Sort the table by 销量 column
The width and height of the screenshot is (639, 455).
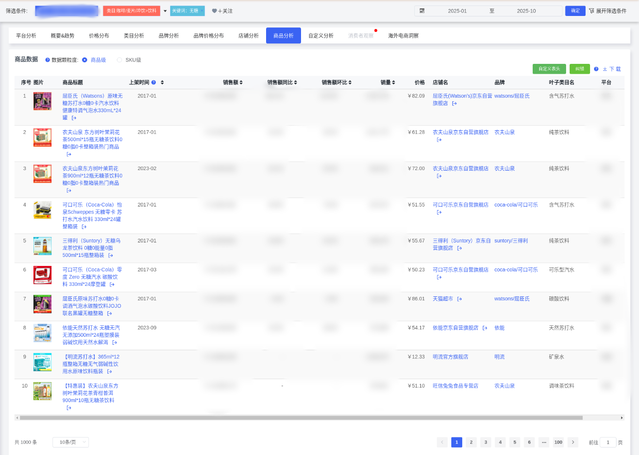tap(393, 82)
